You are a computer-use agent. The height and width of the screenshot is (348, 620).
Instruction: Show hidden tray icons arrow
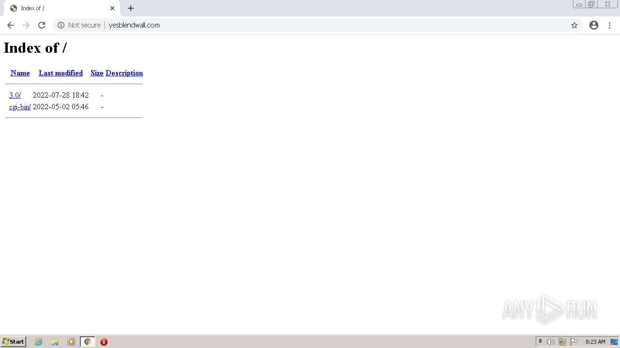point(541,342)
